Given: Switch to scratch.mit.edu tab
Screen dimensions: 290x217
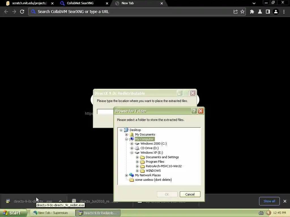Looking at the screenshot, I should point(29,3).
